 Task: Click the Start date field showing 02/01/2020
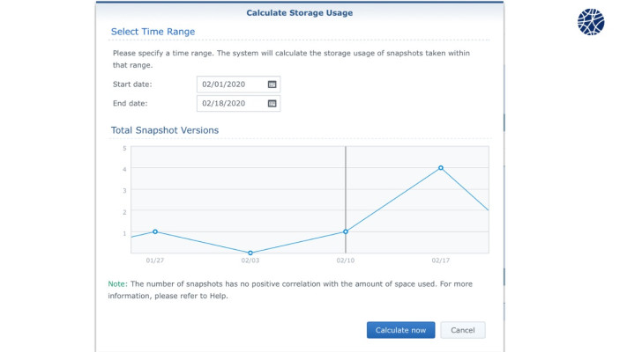tap(238, 84)
